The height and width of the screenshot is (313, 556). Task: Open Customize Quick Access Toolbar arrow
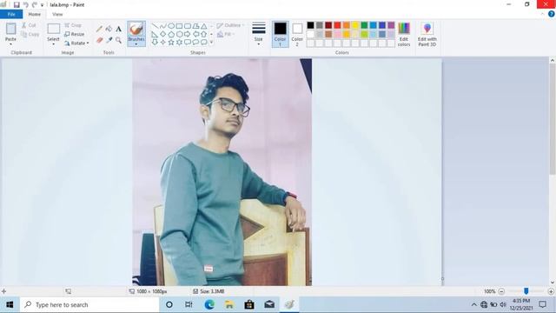pyautogui.click(x=42, y=5)
